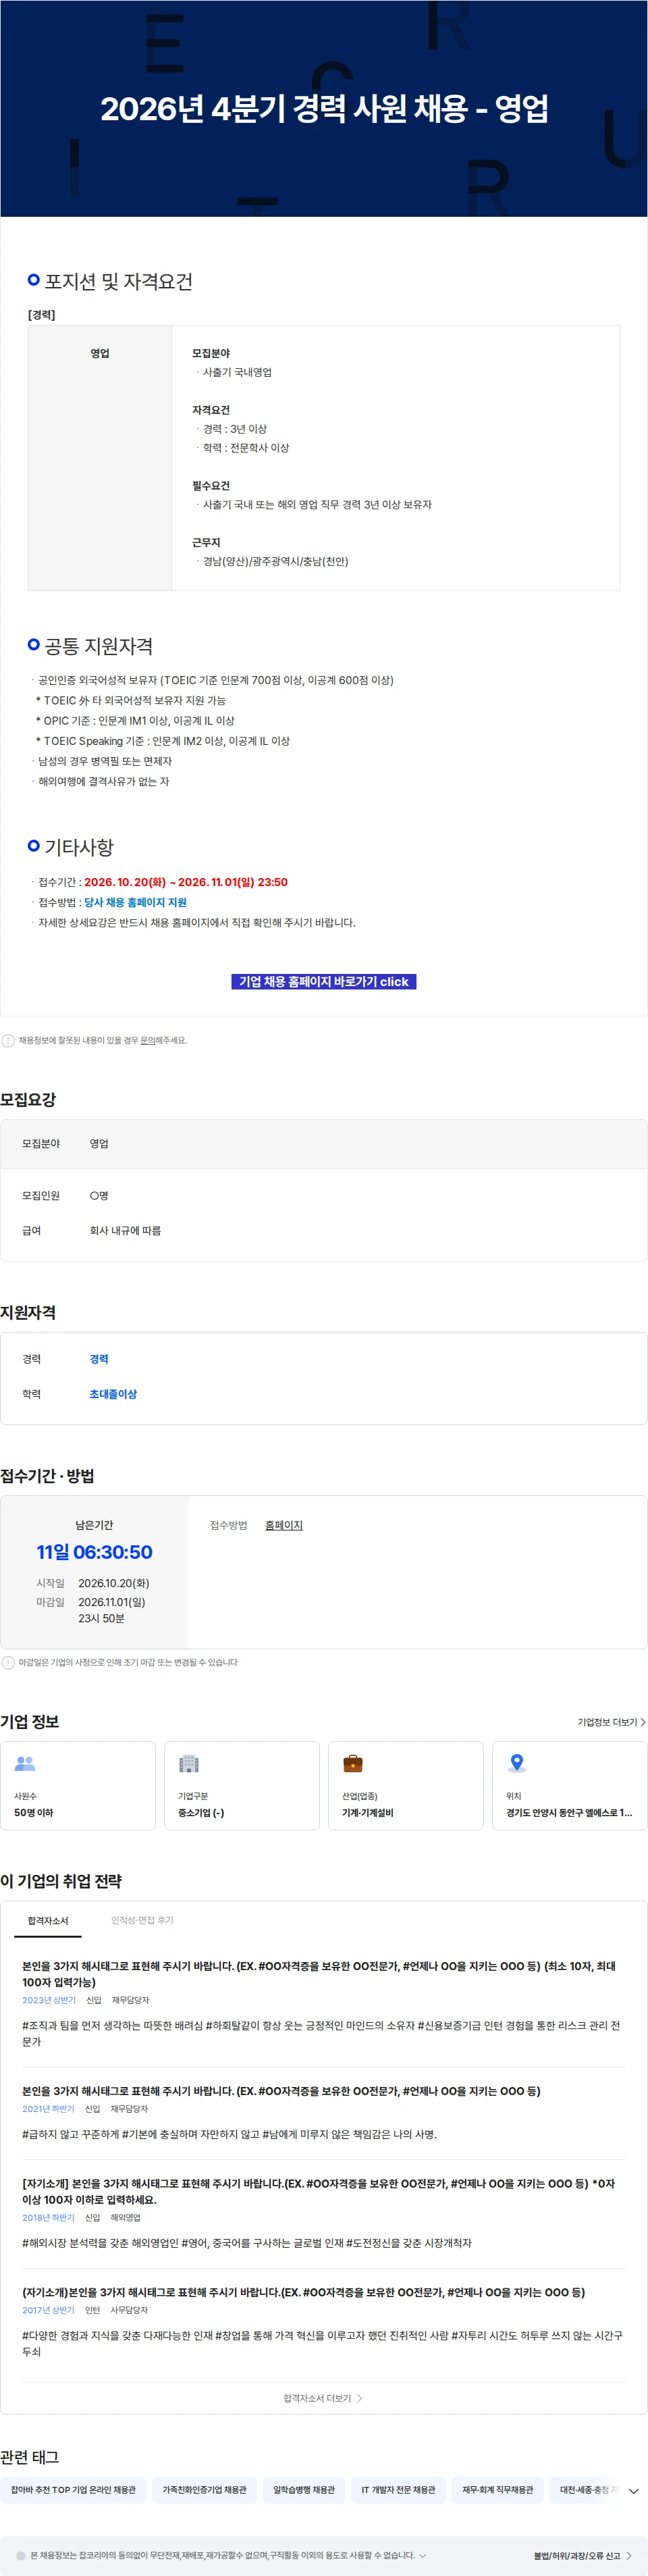Screen dimensions: 648x2576
Task: Click the 이 기업의 취업 전략 heading
Action: [x=61, y=1881]
